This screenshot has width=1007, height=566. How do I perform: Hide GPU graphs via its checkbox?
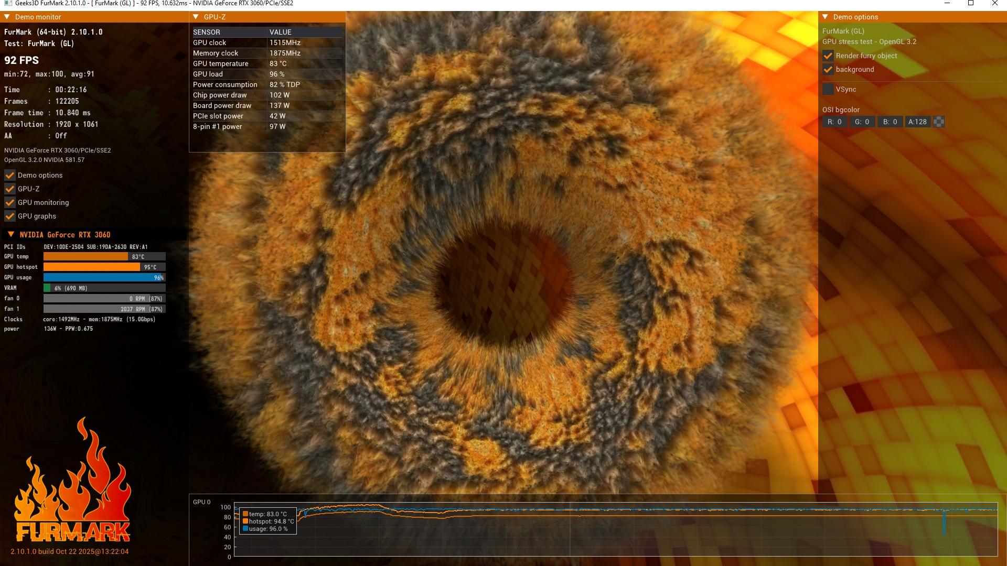tap(9, 216)
